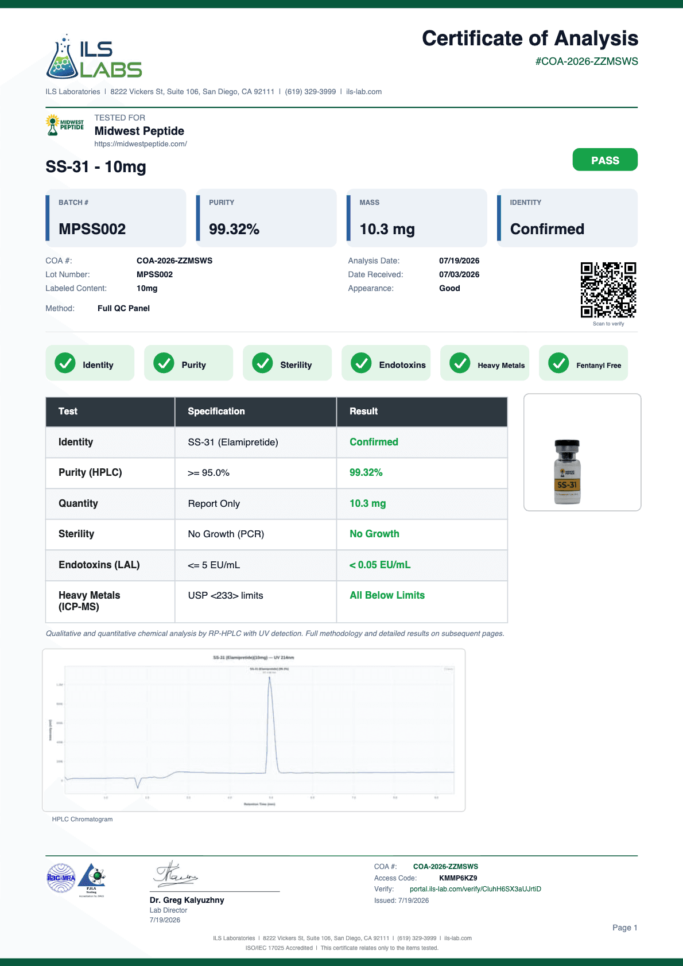Open the HPLC chromatogram chart

pos(254,730)
